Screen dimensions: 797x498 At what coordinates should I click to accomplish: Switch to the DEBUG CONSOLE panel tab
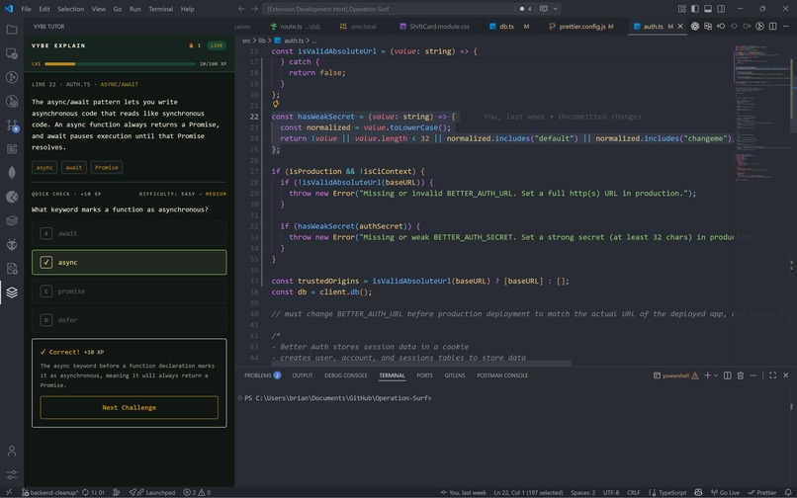[346, 375]
